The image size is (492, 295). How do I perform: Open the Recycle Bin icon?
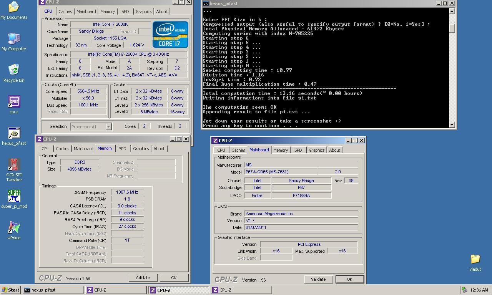(x=14, y=73)
